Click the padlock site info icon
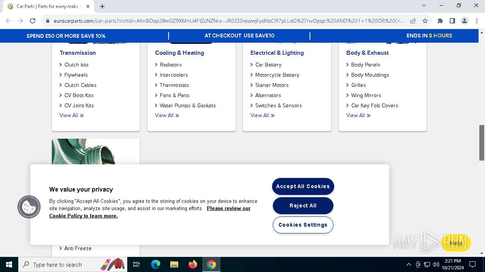This screenshot has height=272, width=485. 48,21
